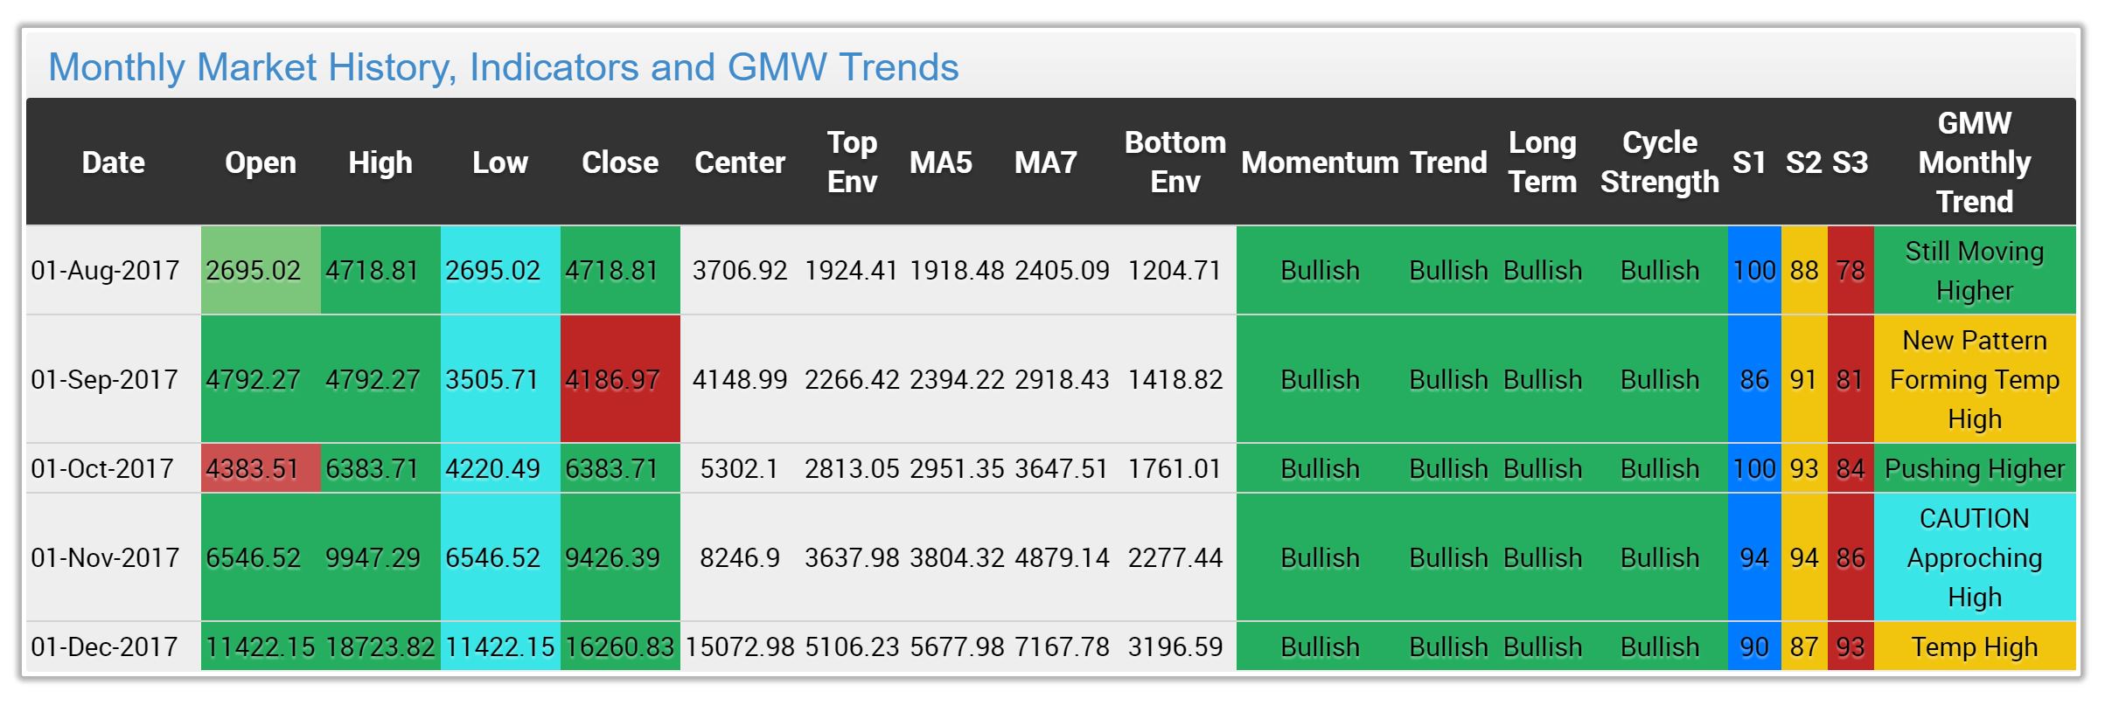The image size is (2105, 705).
Task: Click the red Open cell 4383.51
Action: click(261, 469)
